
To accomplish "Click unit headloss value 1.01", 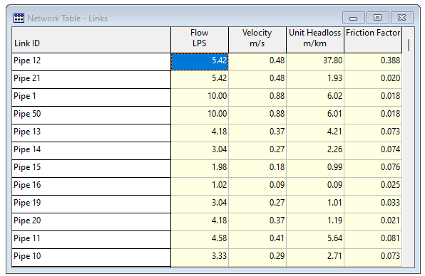I will click(x=315, y=204).
